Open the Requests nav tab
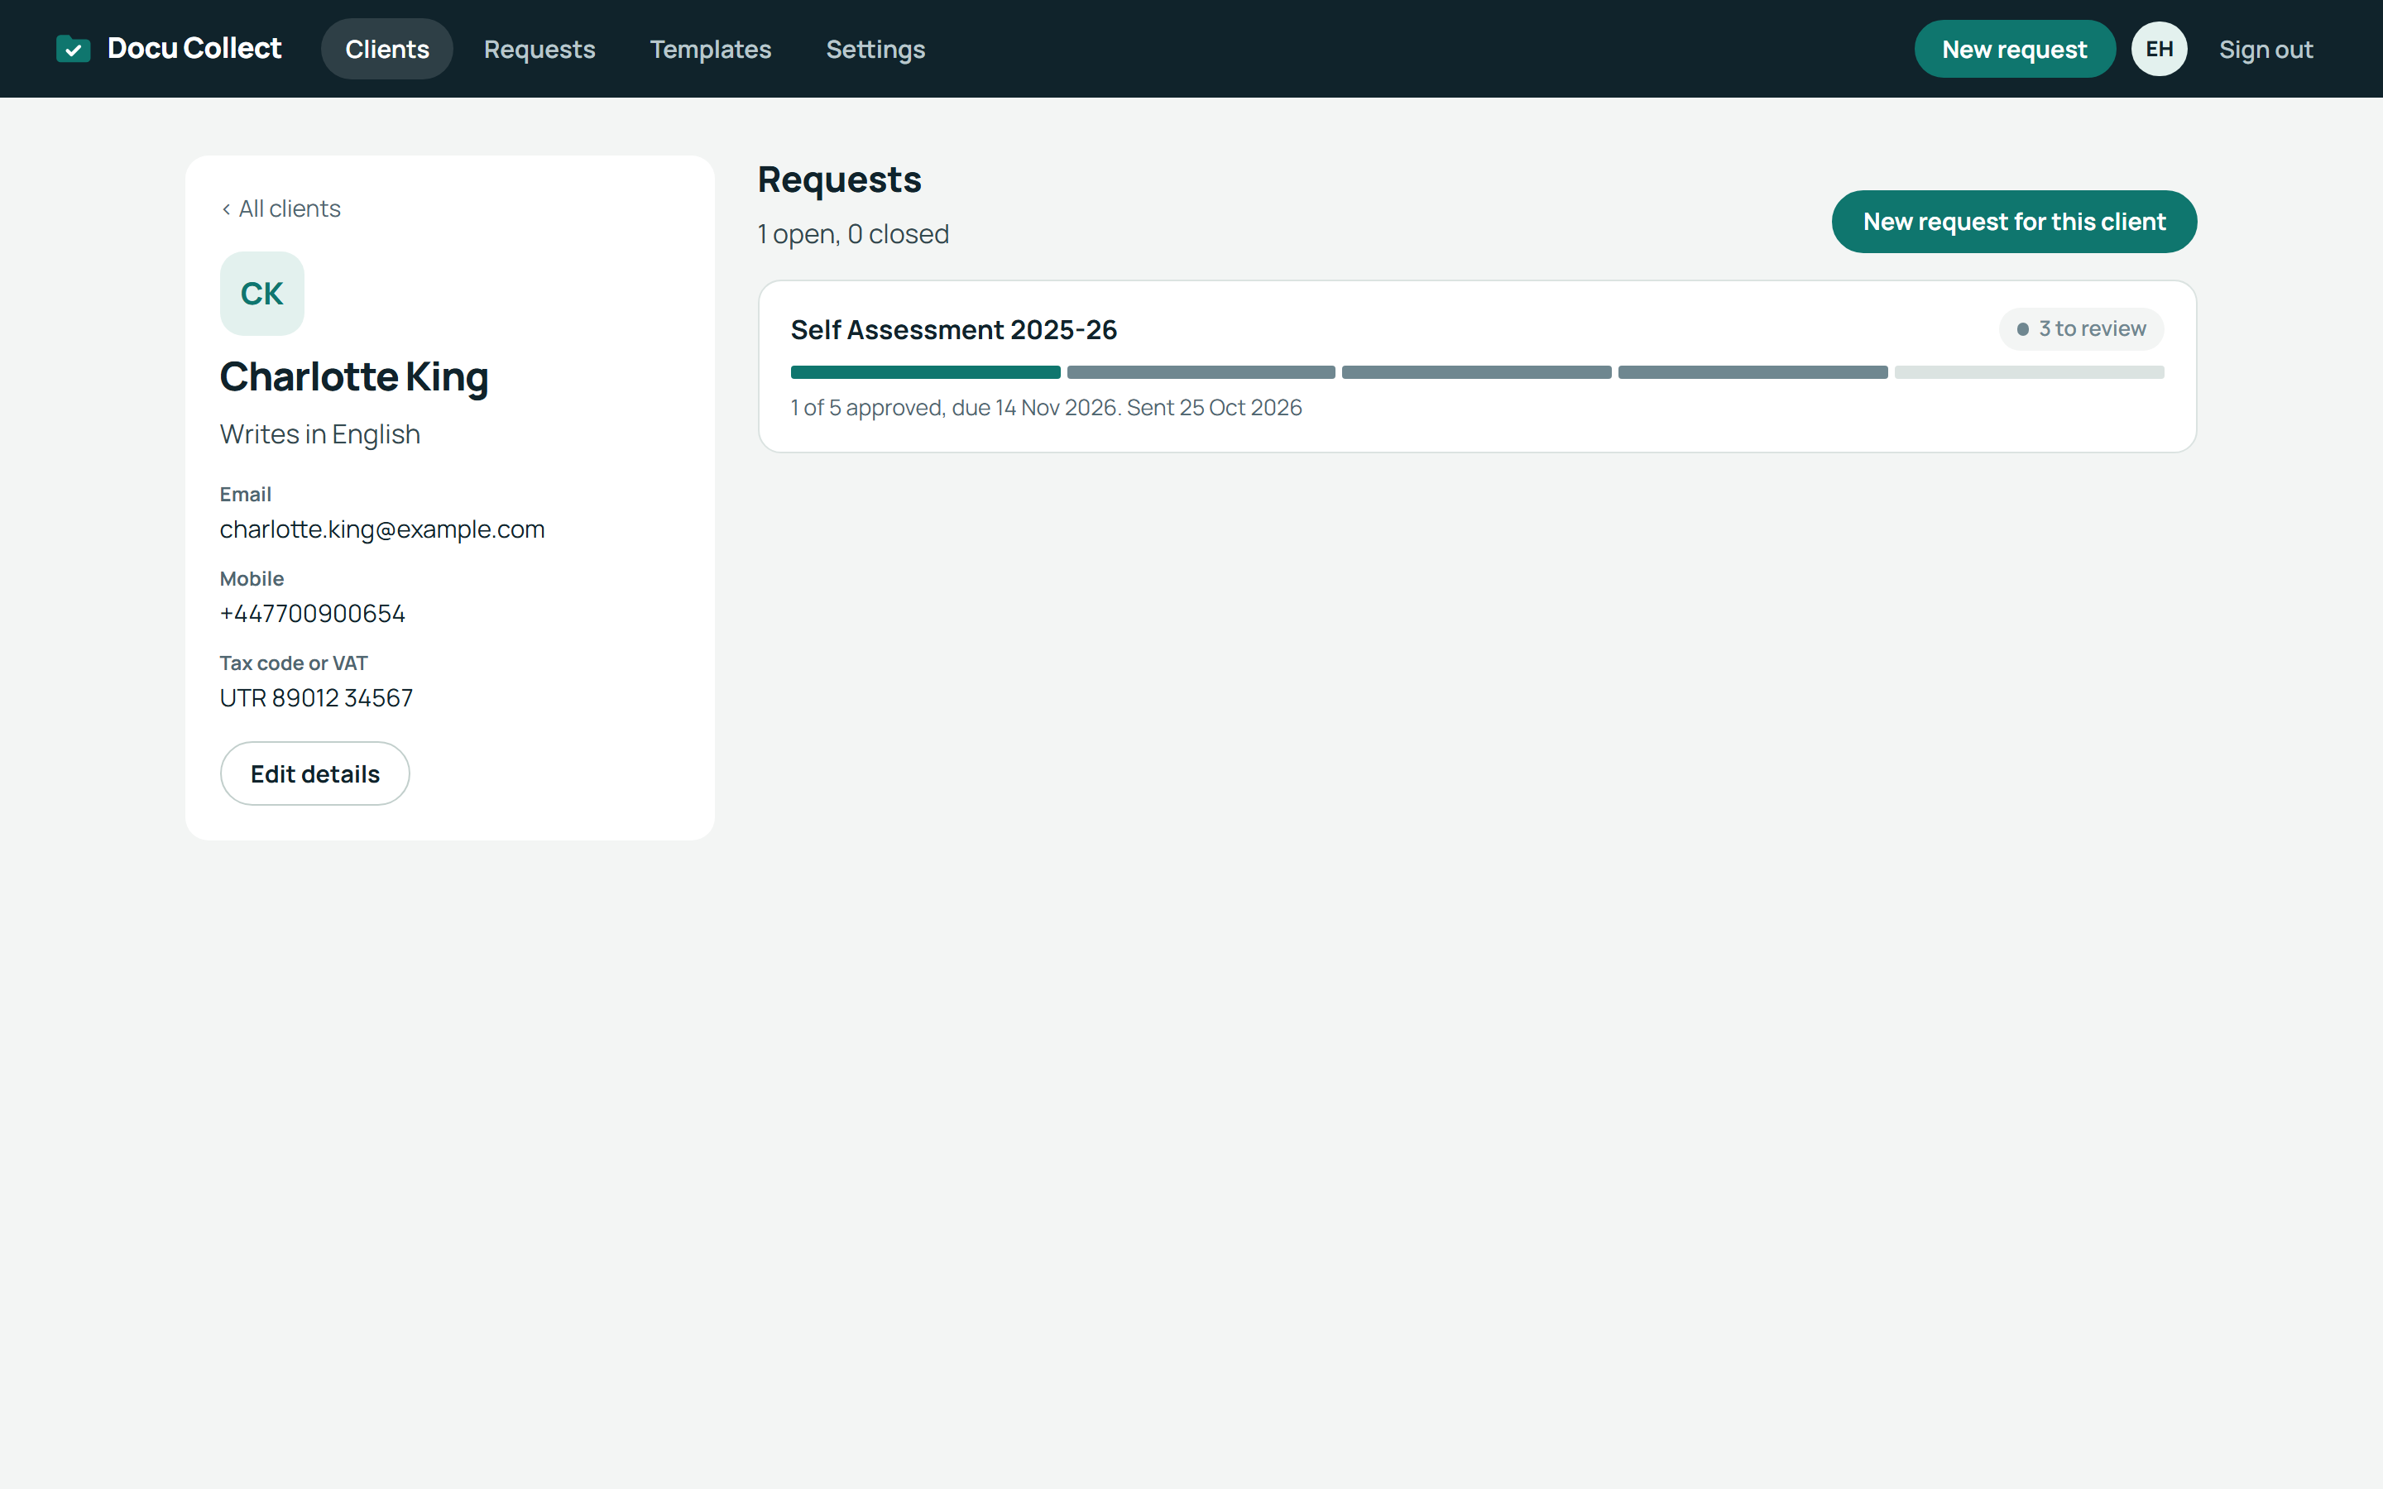The height and width of the screenshot is (1489, 2383). (539, 50)
